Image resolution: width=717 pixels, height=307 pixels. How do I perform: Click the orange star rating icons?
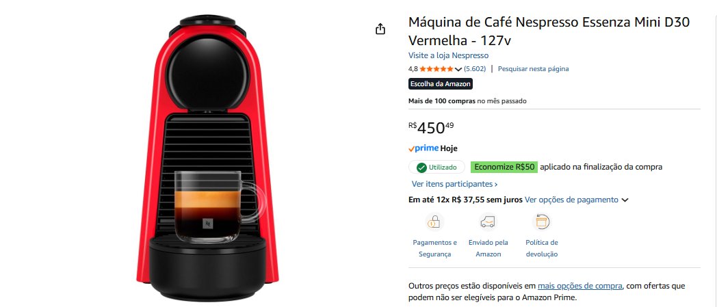click(436, 69)
